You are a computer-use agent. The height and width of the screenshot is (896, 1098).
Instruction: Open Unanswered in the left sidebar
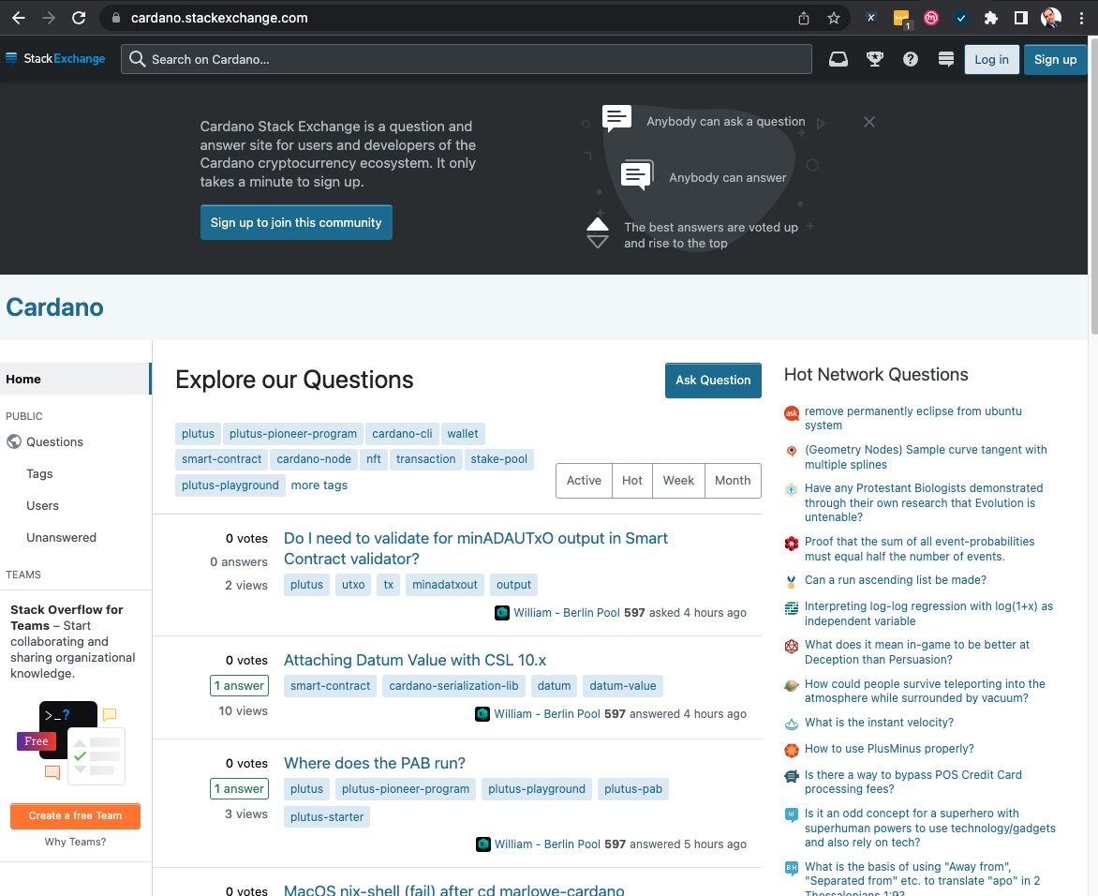point(62,537)
